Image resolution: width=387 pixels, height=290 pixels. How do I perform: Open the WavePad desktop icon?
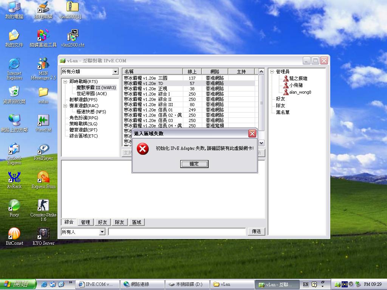point(43,121)
